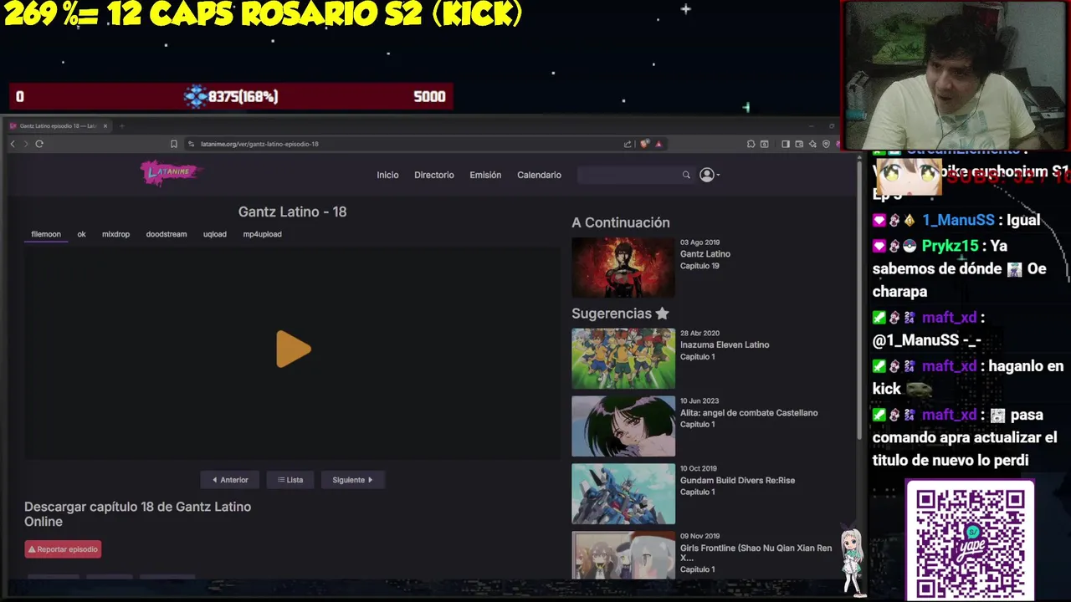Select the mp4upload server tab
This screenshot has width=1071, height=602.
262,234
